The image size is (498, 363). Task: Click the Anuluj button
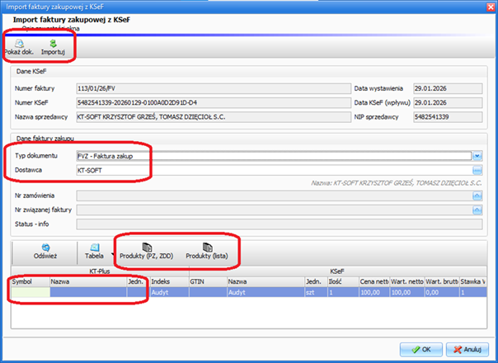(x=467, y=349)
